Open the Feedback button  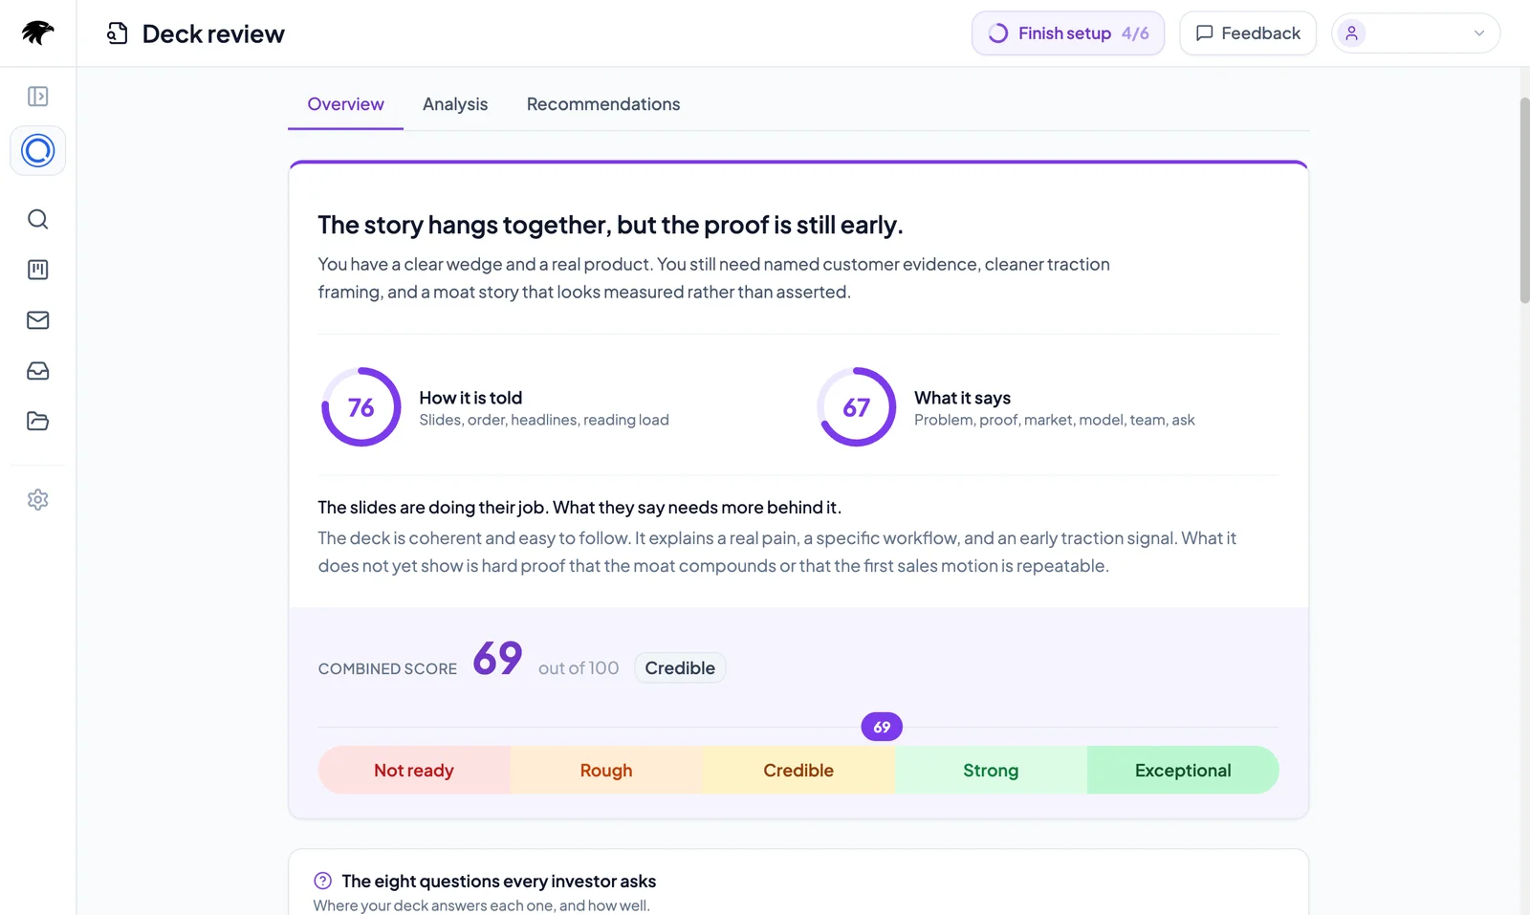point(1248,33)
